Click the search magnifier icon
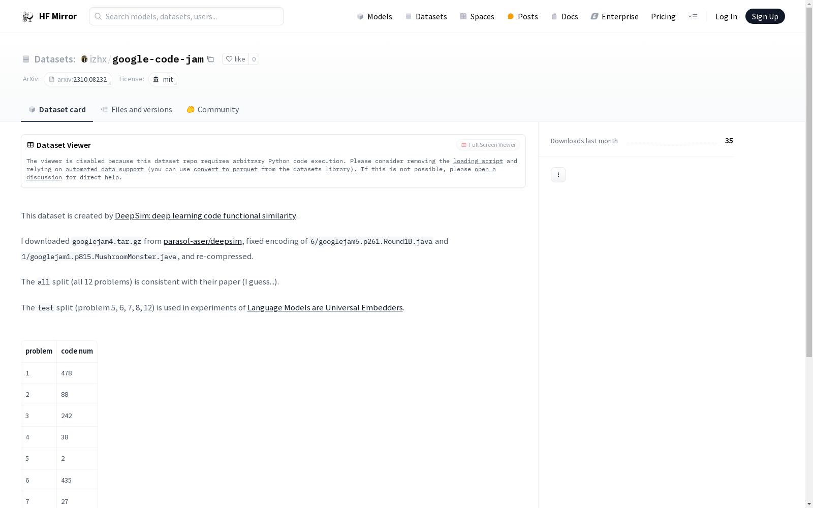Viewport: 813px width, 508px height. 98,16
